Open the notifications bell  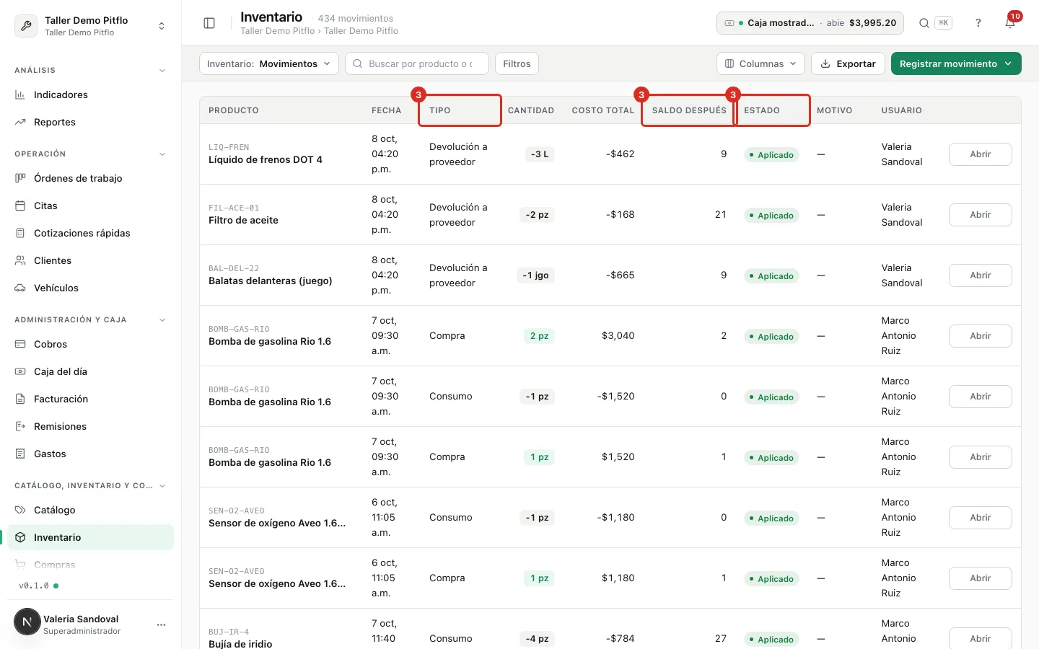pos(1010,23)
